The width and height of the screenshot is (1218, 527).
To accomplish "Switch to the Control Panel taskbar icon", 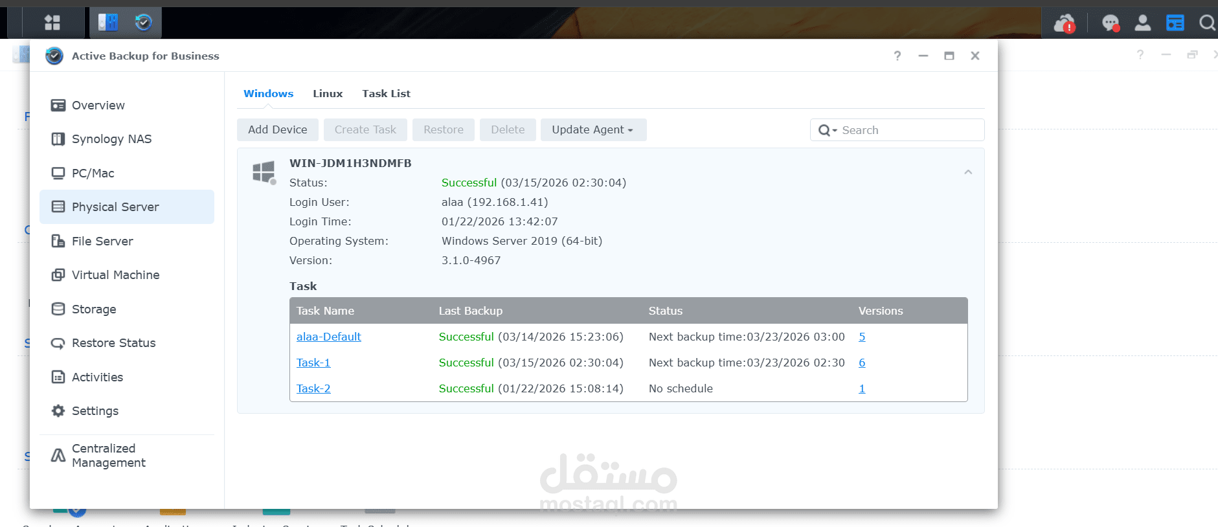I will click(107, 23).
